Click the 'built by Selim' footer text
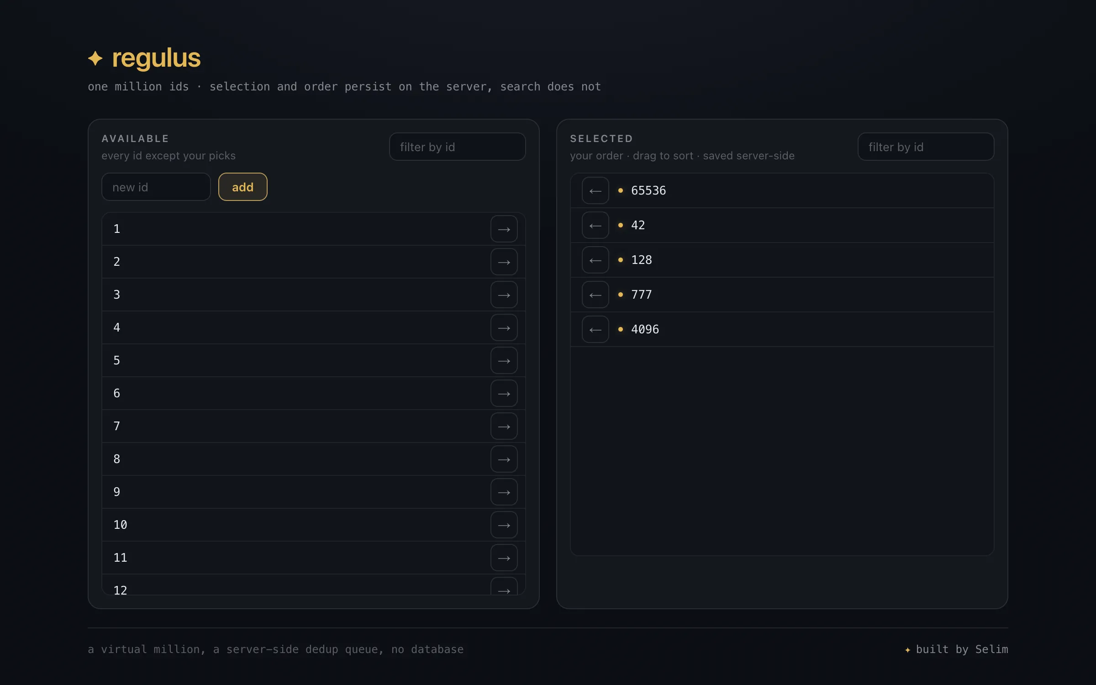 pos(962,649)
